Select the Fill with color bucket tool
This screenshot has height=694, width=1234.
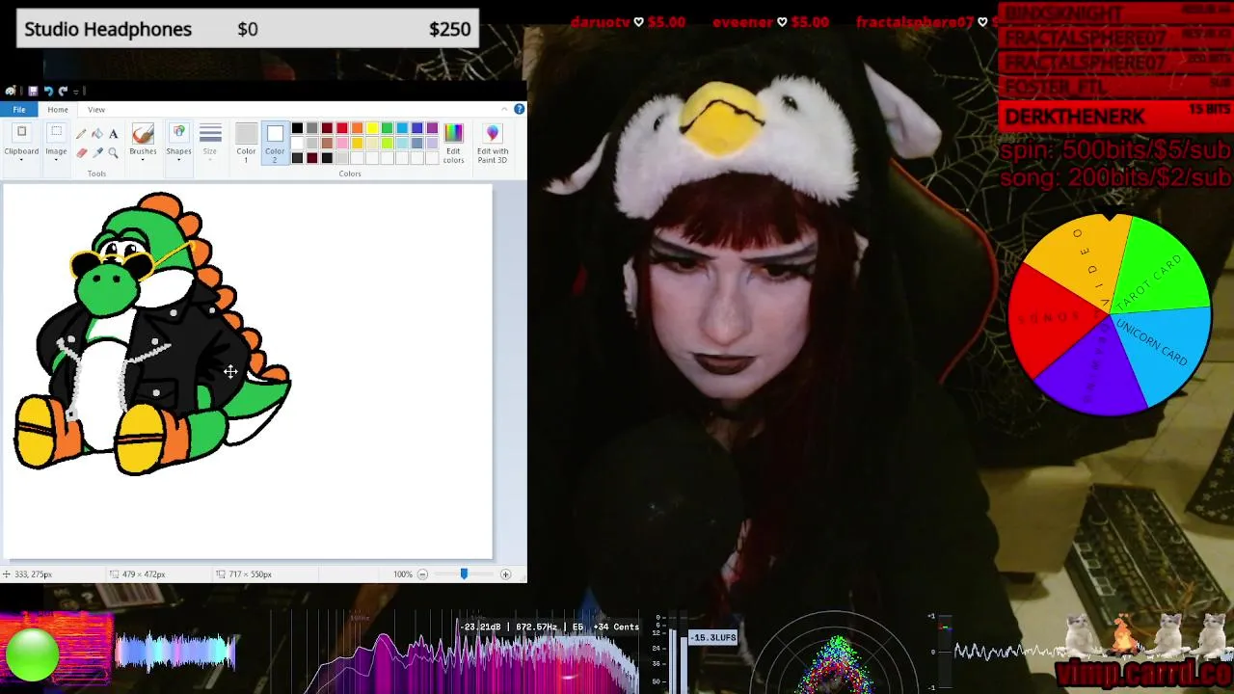97,134
